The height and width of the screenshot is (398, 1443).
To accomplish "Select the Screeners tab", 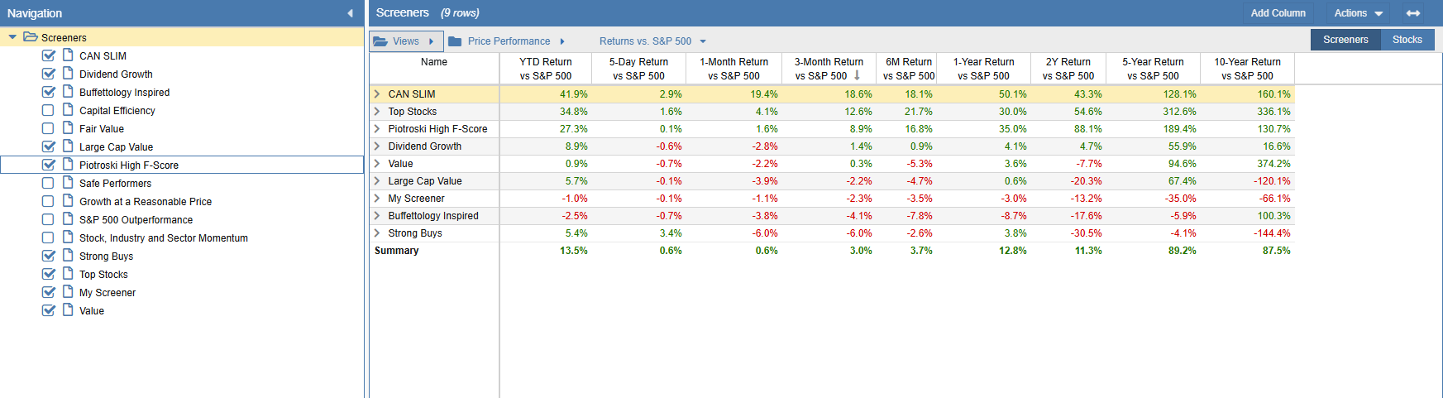I will tap(1345, 40).
